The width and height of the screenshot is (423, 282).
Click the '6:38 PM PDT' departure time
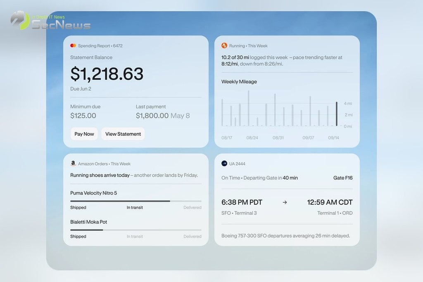coord(242,202)
